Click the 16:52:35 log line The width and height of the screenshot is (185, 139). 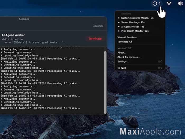[x=40, y=71]
